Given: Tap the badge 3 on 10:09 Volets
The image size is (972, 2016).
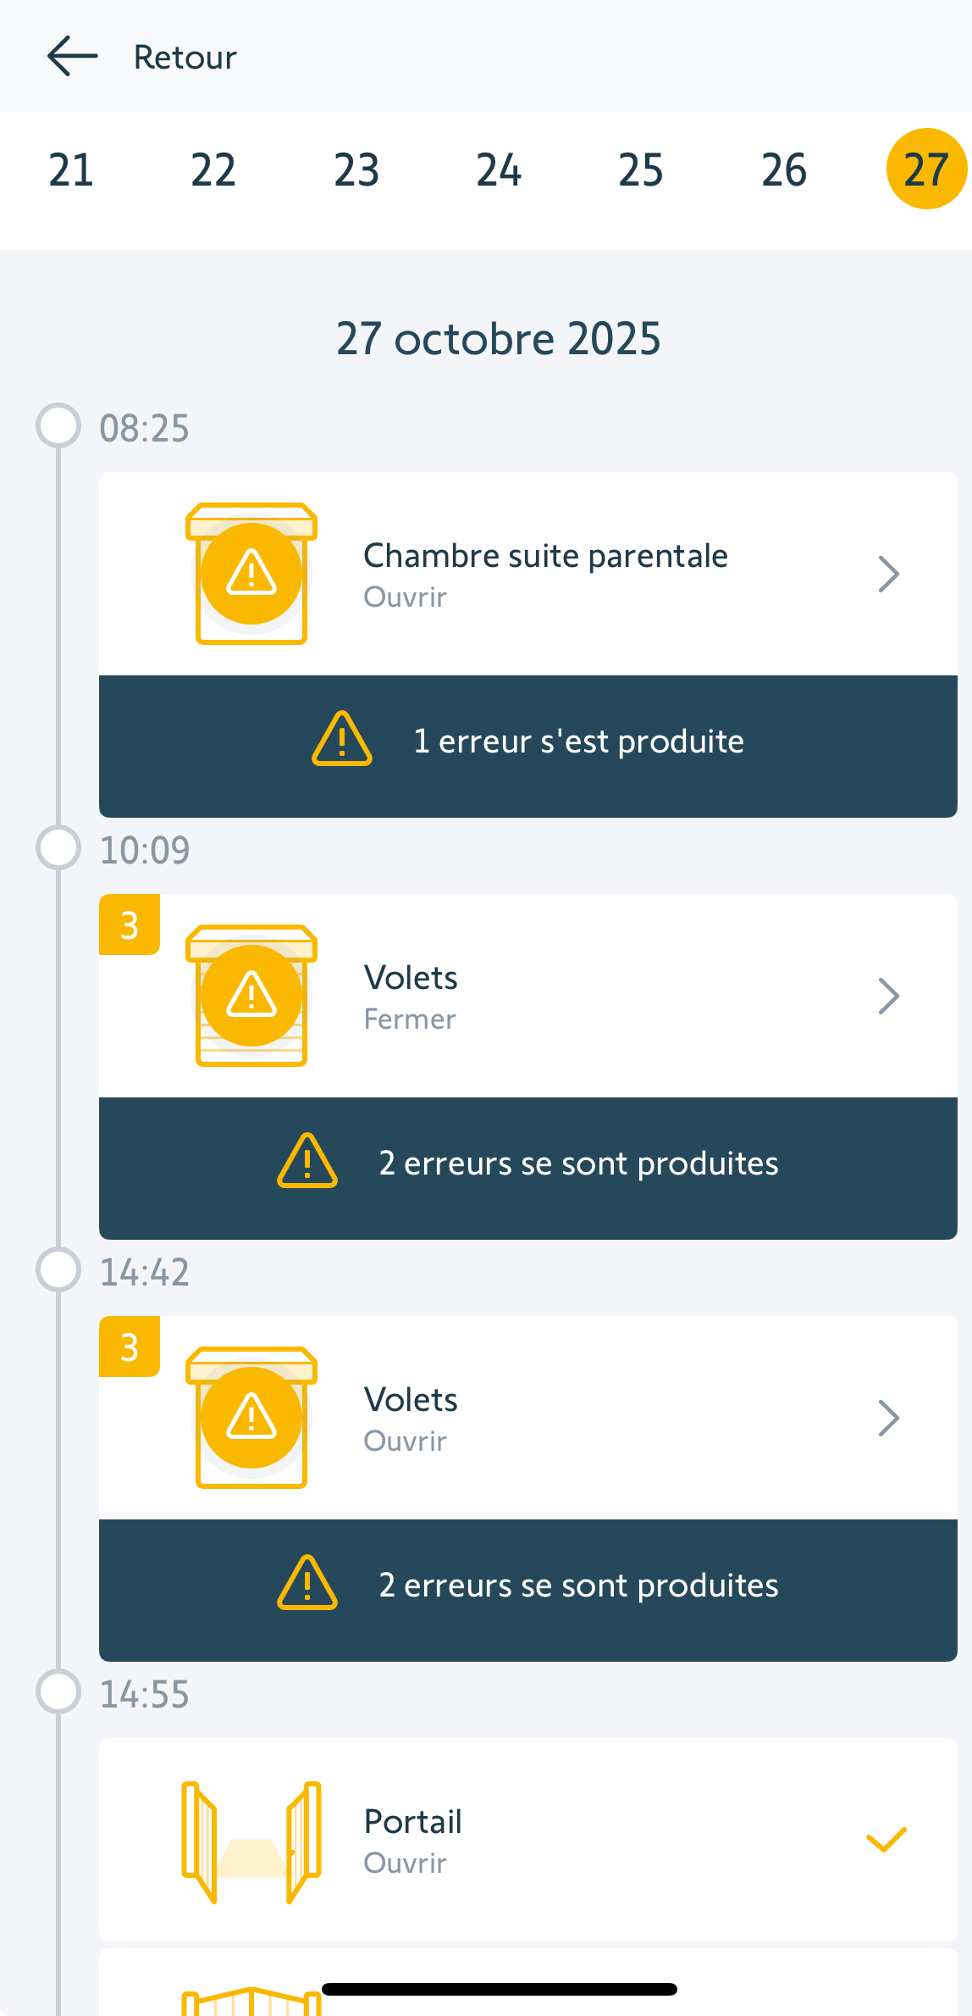Looking at the screenshot, I should pyautogui.click(x=130, y=925).
